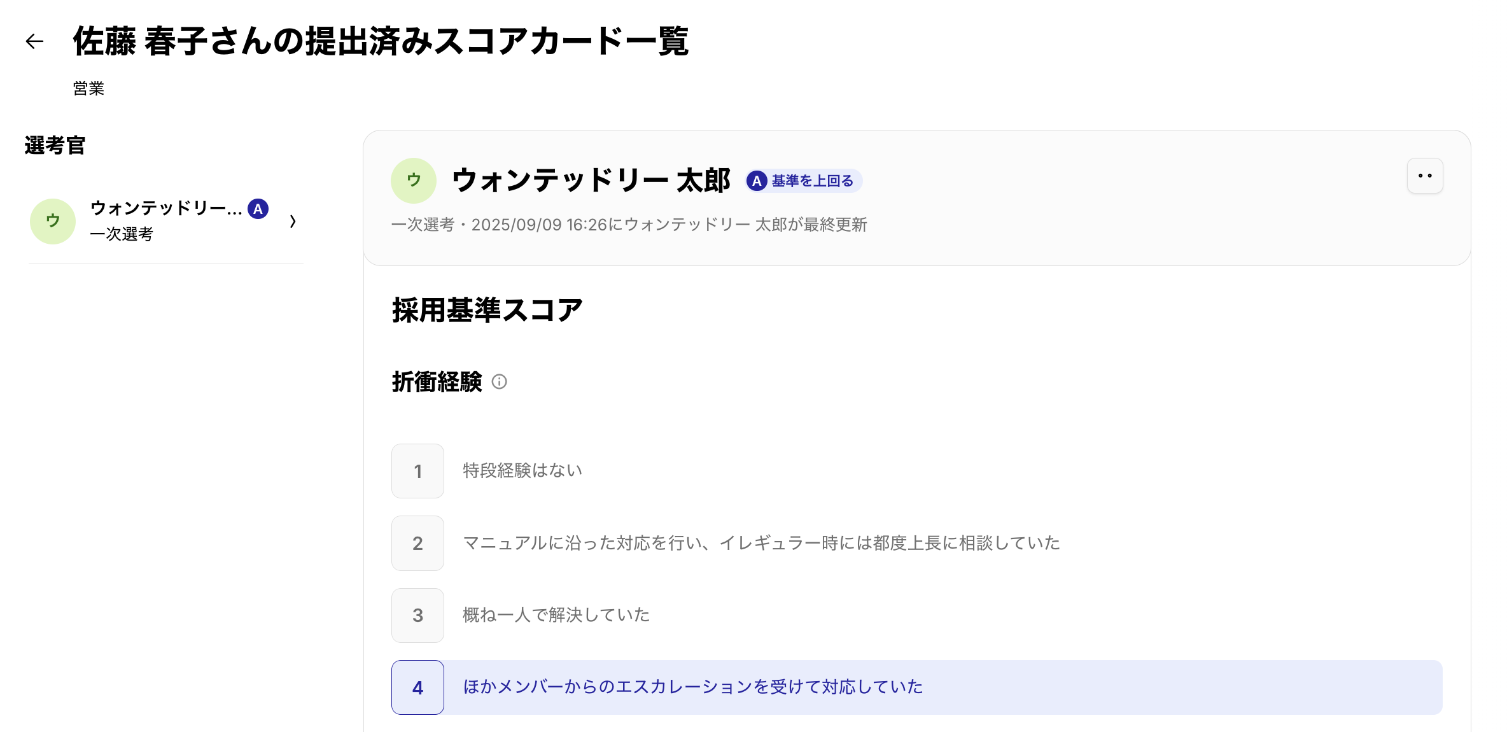The width and height of the screenshot is (1507, 732).
Task: Click the 採用基準スコア section heading
Action: pos(487,308)
